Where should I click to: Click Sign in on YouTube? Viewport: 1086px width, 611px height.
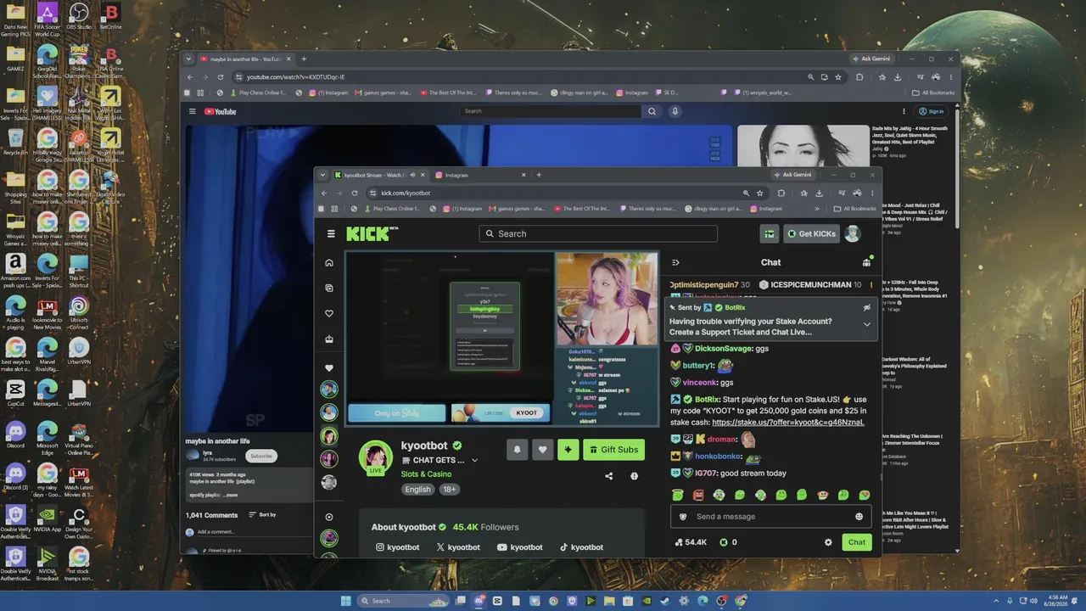click(x=932, y=111)
